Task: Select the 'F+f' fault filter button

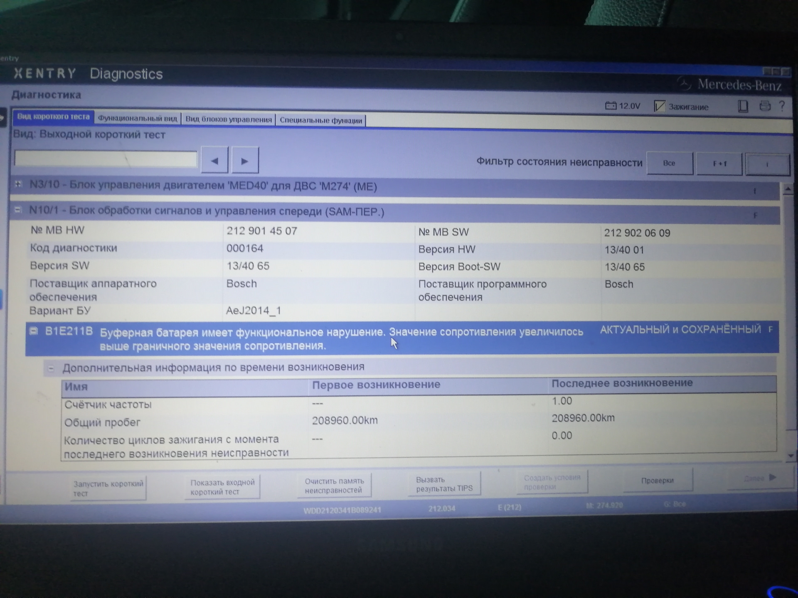Action: [719, 164]
